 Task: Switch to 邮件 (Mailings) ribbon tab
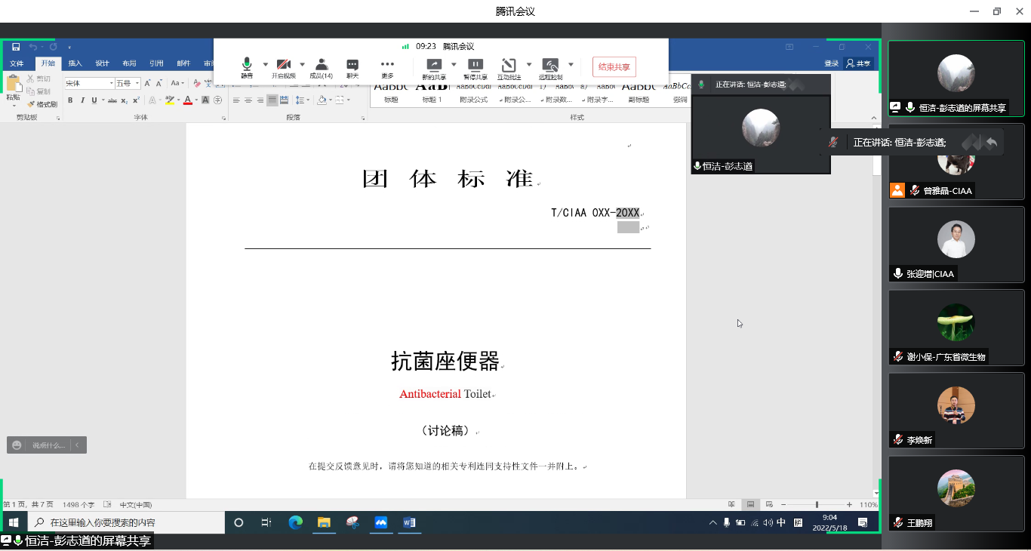click(x=183, y=63)
